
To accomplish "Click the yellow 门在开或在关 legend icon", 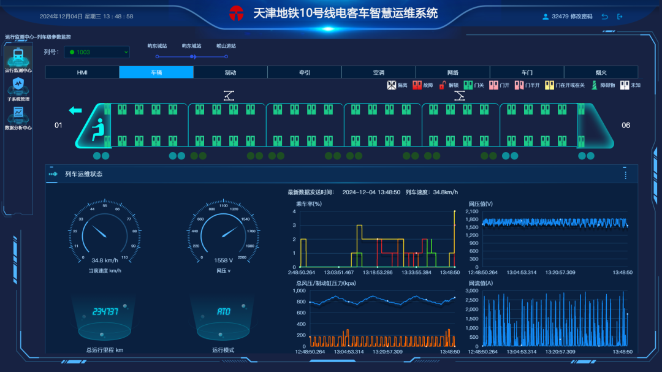I will 549,85.
